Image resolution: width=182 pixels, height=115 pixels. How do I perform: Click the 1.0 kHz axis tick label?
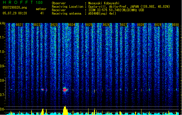(x=2, y=52)
